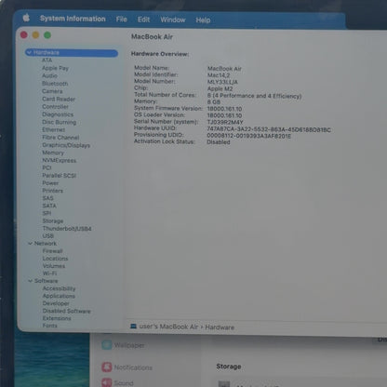This screenshot has width=387, height=387.
Task: Select Wi-Fi under Network
Action: pos(49,274)
